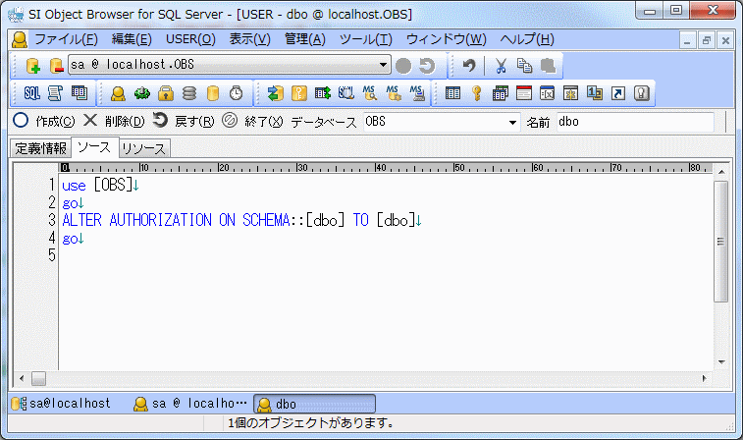Click the scissors cut icon

pyautogui.click(x=501, y=66)
